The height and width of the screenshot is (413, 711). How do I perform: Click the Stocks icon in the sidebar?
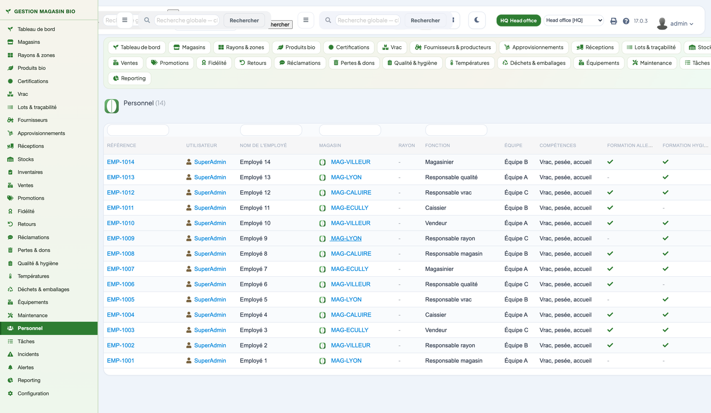[x=10, y=159]
